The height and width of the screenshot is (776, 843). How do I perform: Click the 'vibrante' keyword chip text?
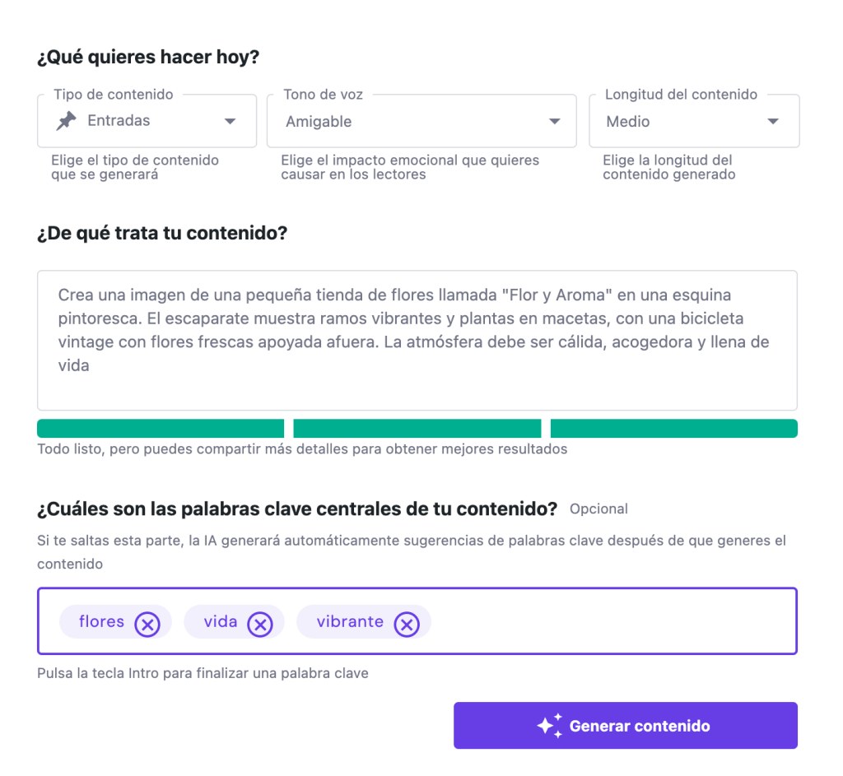tap(350, 621)
